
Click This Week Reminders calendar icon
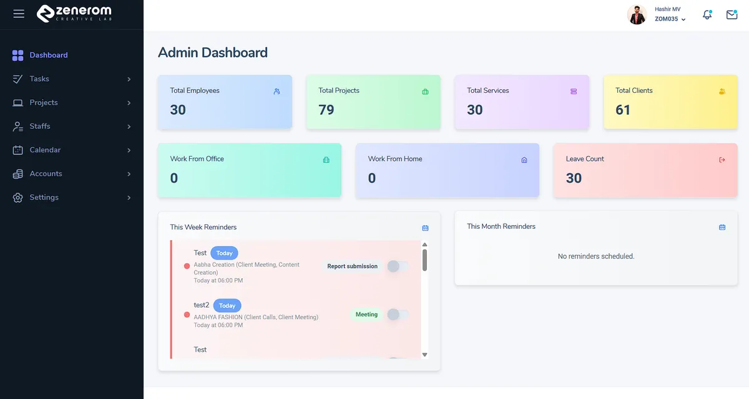(x=425, y=228)
